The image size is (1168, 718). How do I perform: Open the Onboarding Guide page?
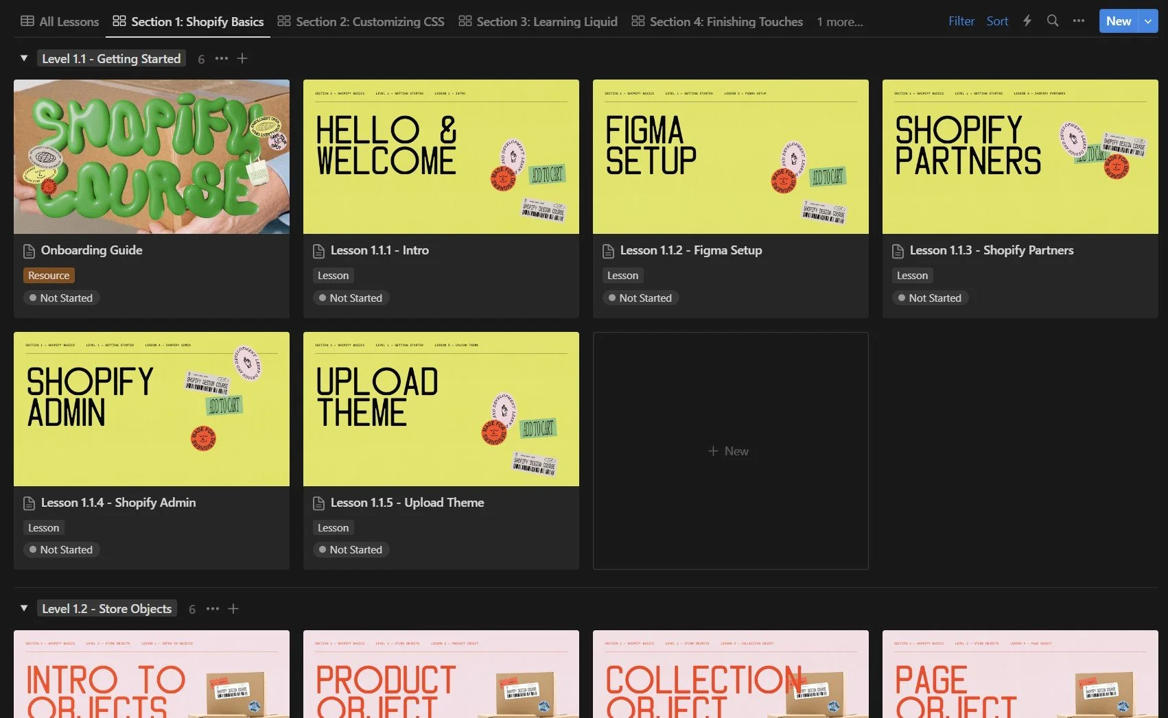pyautogui.click(x=91, y=250)
